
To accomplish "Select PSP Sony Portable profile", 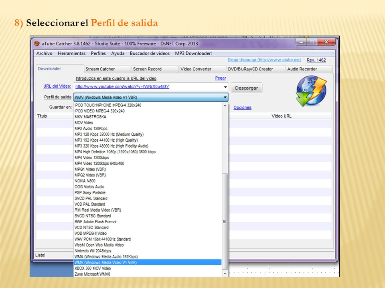I will [148, 193].
